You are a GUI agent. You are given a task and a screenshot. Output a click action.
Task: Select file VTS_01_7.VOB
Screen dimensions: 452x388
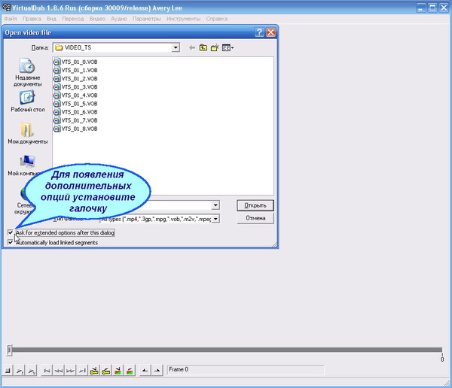pyautogui.click(x=75, y=120)
